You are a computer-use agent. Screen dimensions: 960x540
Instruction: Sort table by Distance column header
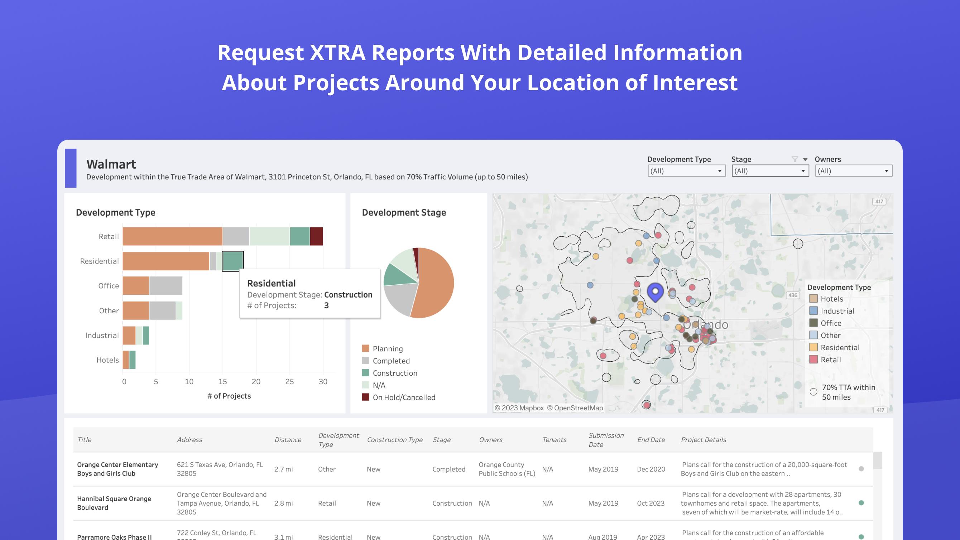pyautogui.click(x=288, y=440)
